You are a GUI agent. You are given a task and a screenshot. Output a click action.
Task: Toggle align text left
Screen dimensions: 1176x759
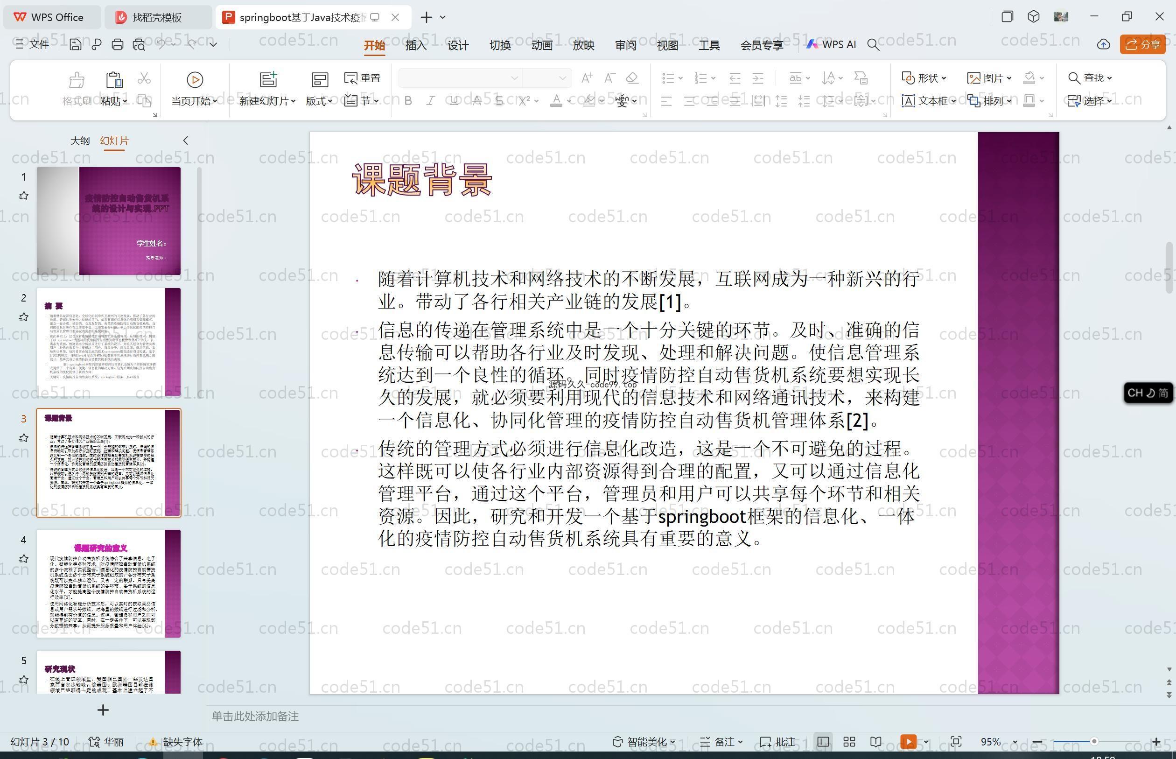click(x=666, y=101)
